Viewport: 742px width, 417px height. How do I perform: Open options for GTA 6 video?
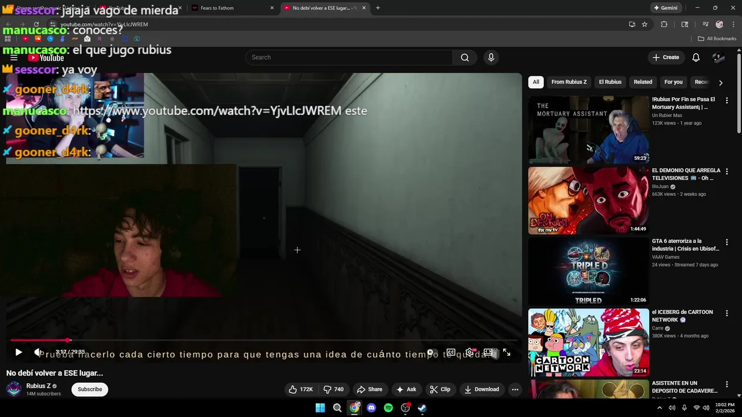click(x=726, y=242)
